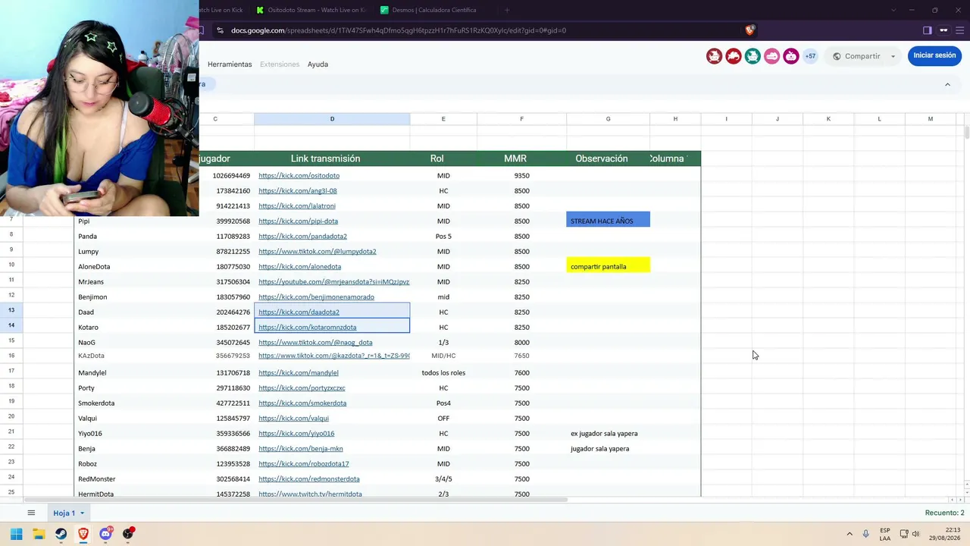Click the Link transmisión column header cell

(x=332, y=158)
